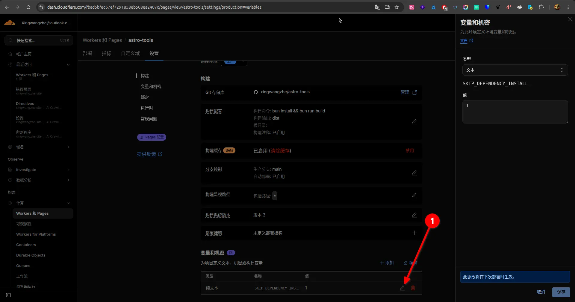
Task: Click the 取消 cancel button
Action: coord(541,292)
